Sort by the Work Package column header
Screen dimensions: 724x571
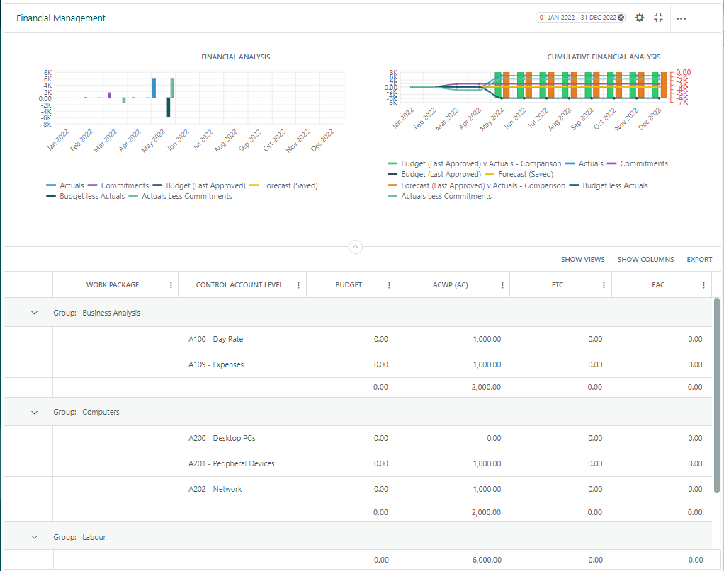pyautogui.click(x=112, y=285)
